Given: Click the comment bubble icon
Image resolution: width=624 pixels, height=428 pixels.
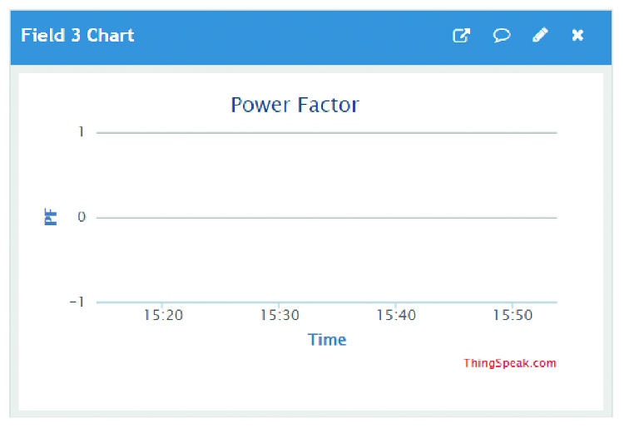Looking at the screenshot, I should pyautogui.click(x=501, y=36).
